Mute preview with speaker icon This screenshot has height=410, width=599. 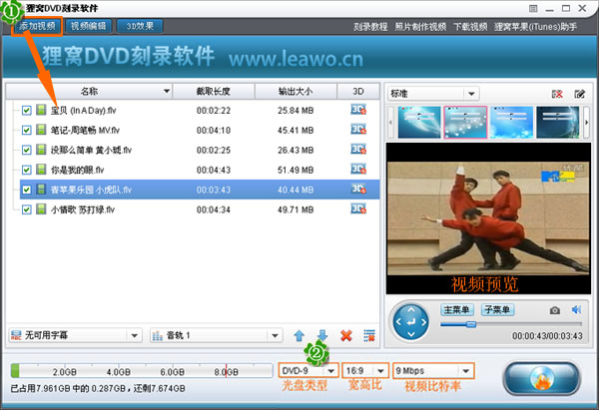(576, 309)
